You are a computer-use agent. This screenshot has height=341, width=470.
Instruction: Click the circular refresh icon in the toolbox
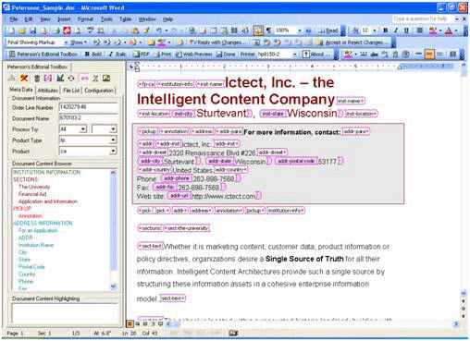tap(71, 79)
